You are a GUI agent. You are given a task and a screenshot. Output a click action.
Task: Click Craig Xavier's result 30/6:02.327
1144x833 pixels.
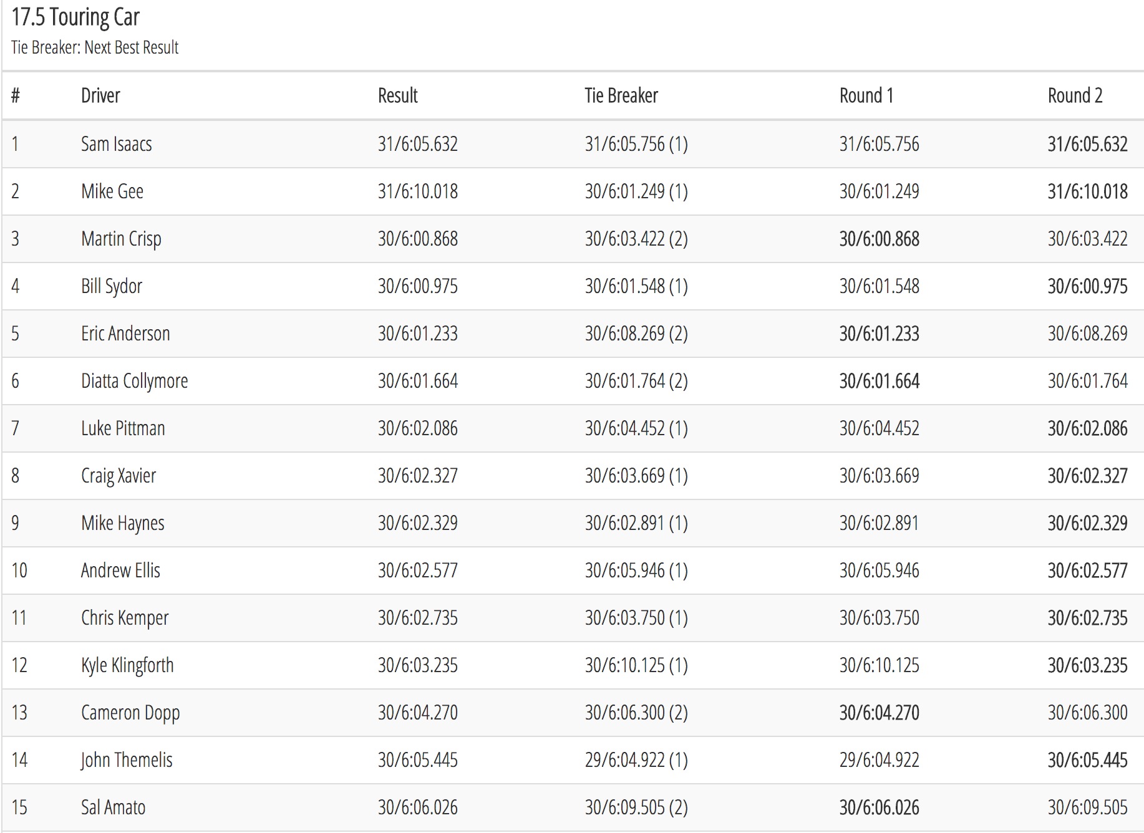coord(417,476)
